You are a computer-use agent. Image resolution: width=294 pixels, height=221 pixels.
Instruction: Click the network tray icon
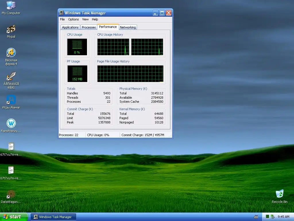click(x=273, y=217)
